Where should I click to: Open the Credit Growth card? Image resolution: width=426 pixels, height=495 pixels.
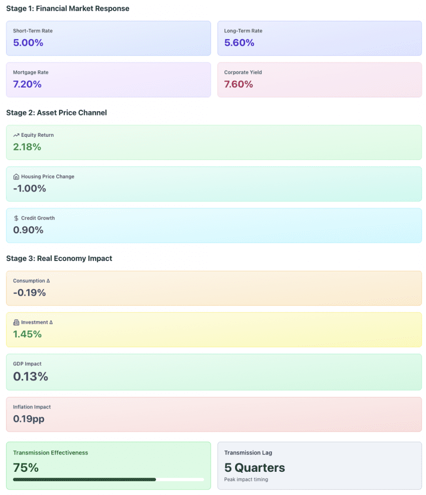[x=213, y=225]
